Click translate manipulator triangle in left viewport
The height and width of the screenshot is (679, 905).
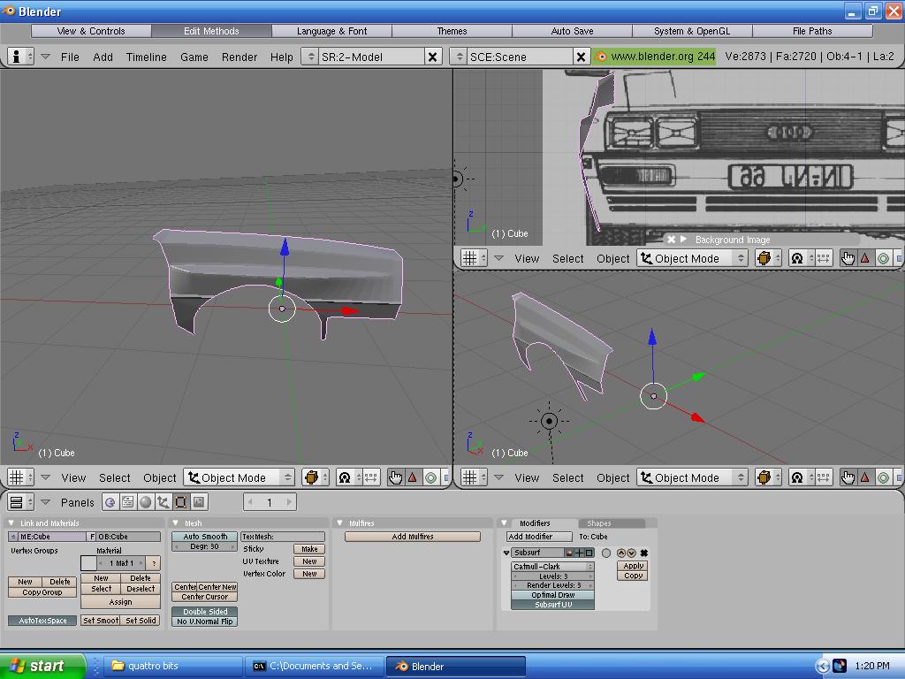(x=412, y=477)
